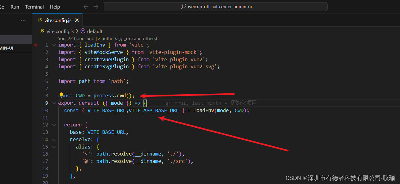Go forward with the right arrow
The width and height of the screenshot is (400, 184).
96,6
